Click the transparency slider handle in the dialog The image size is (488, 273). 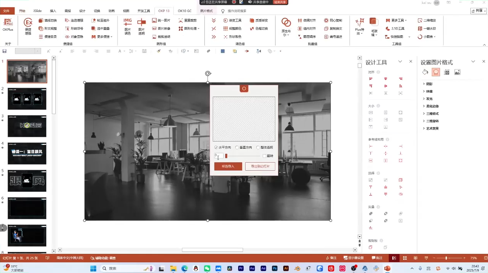point(226,156)
